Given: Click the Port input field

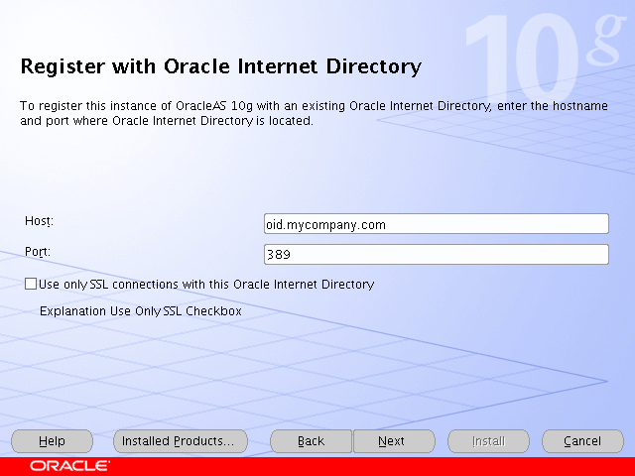Looking at the screenshot, I should pyautogui.click(x=437, y=255).
